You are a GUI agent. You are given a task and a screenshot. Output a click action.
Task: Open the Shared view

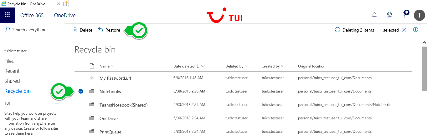[x=12, y=81]
